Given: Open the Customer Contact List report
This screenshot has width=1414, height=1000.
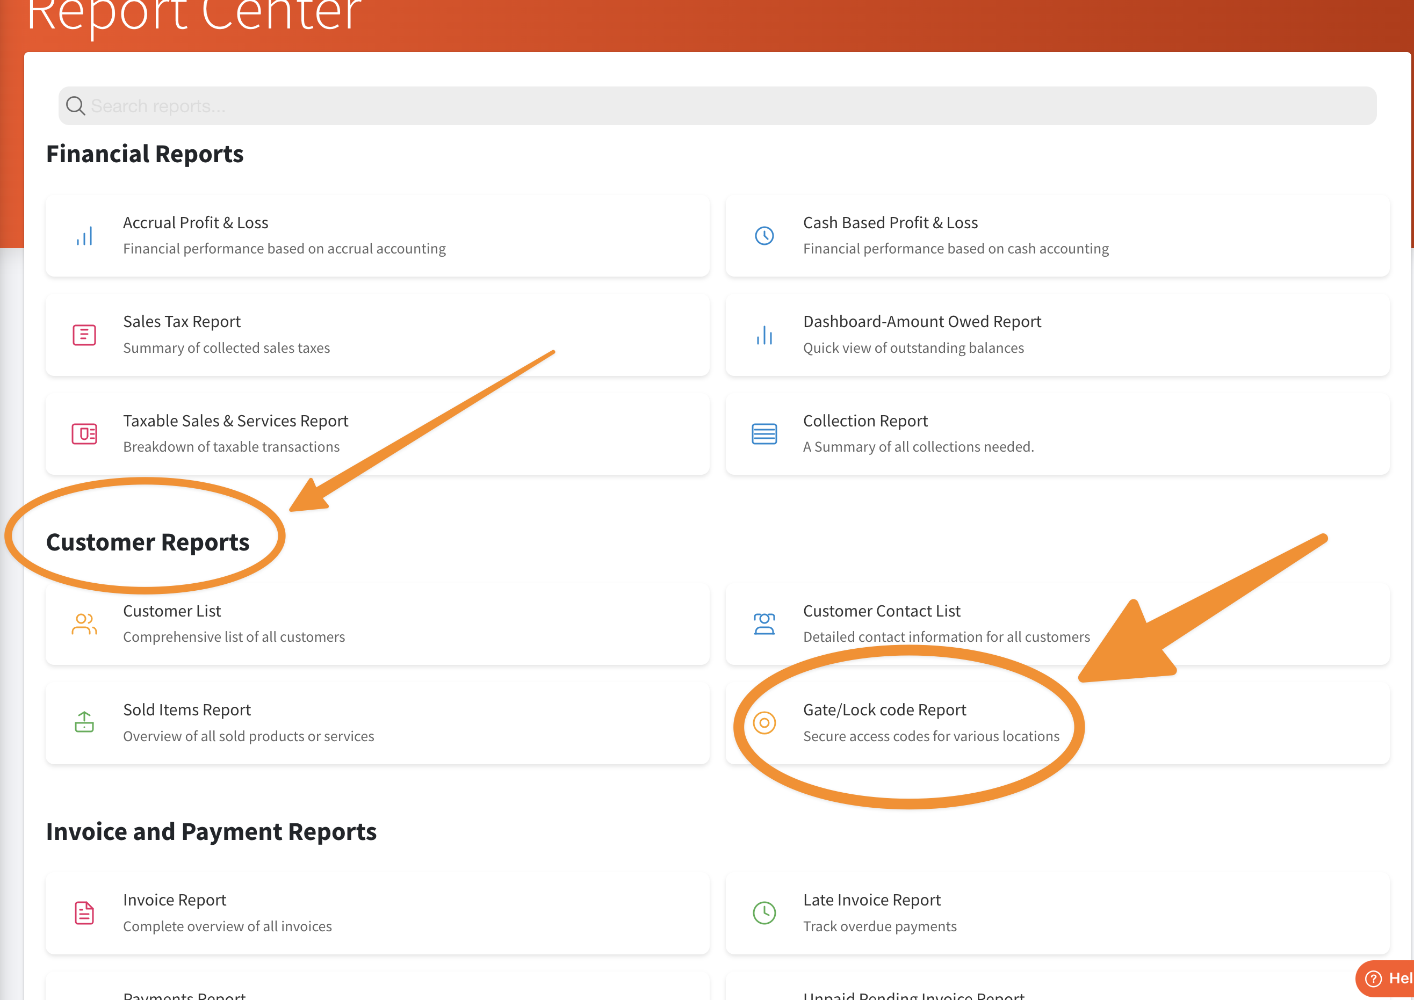Looking at the screenshot, I should 881,612.
